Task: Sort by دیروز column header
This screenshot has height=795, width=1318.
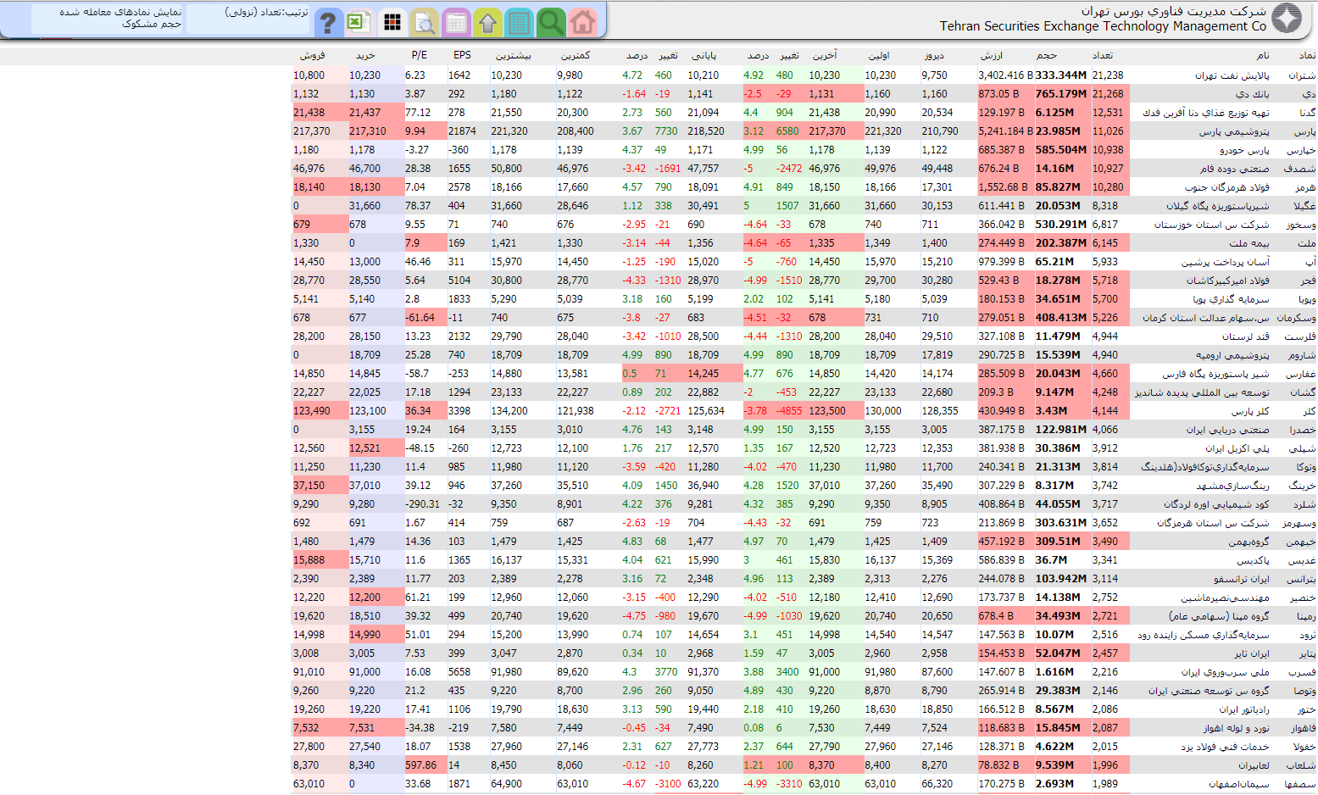Action: [x=934, y=55]
